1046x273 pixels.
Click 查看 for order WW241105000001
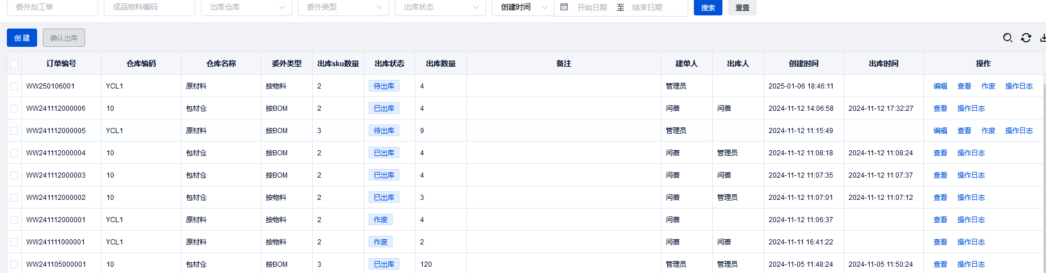940,264
